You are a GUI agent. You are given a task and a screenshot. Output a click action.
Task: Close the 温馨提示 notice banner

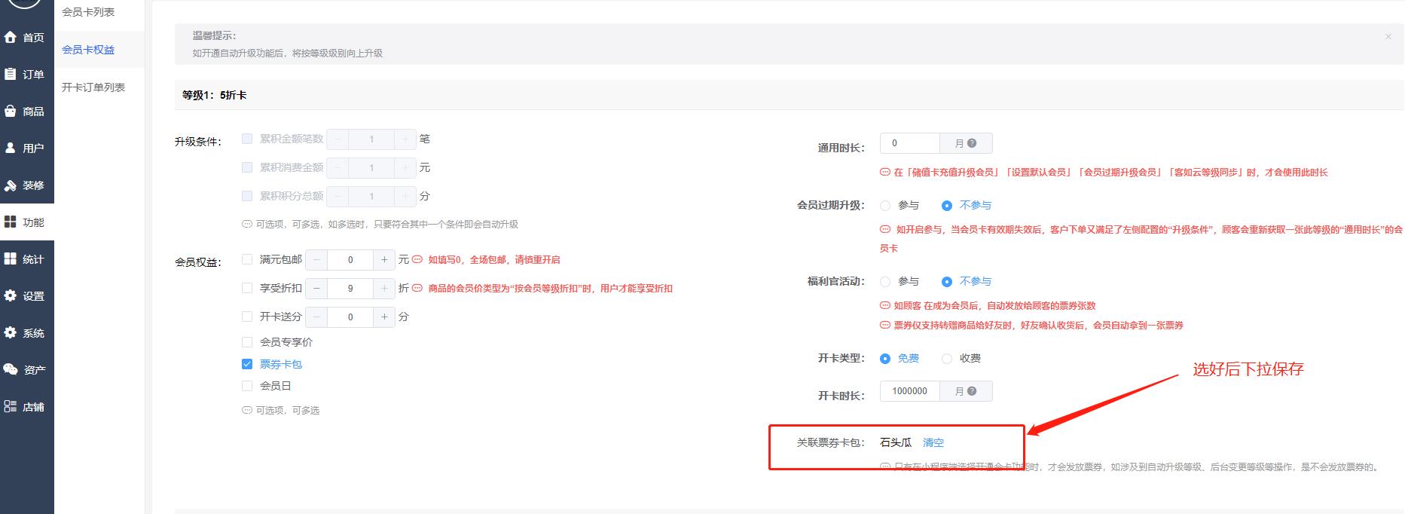point(1388,36)
